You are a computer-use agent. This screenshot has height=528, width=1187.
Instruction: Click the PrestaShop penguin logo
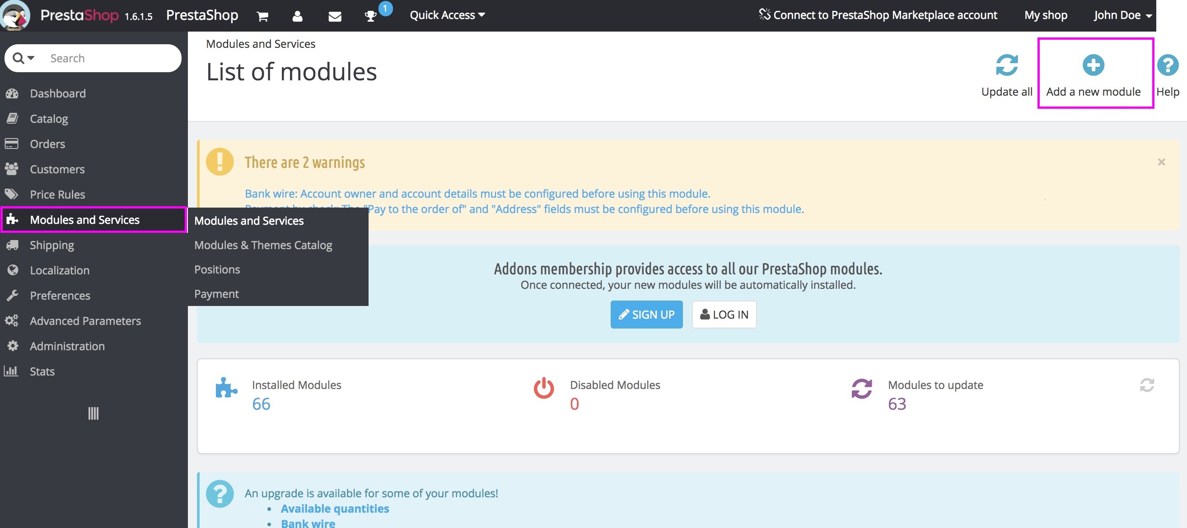pos(15,15)
